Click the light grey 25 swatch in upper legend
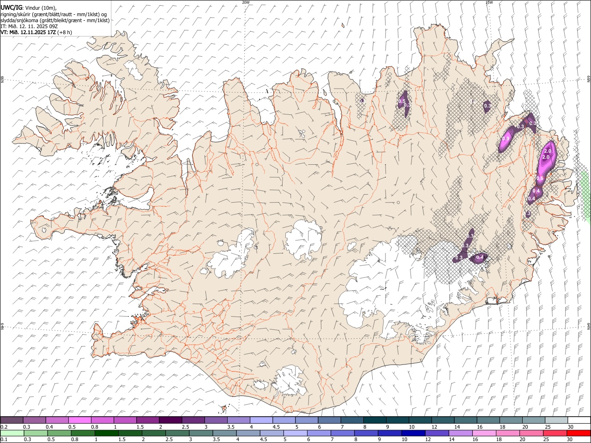The height and width of the screenshot is (443, 591). 556,420
